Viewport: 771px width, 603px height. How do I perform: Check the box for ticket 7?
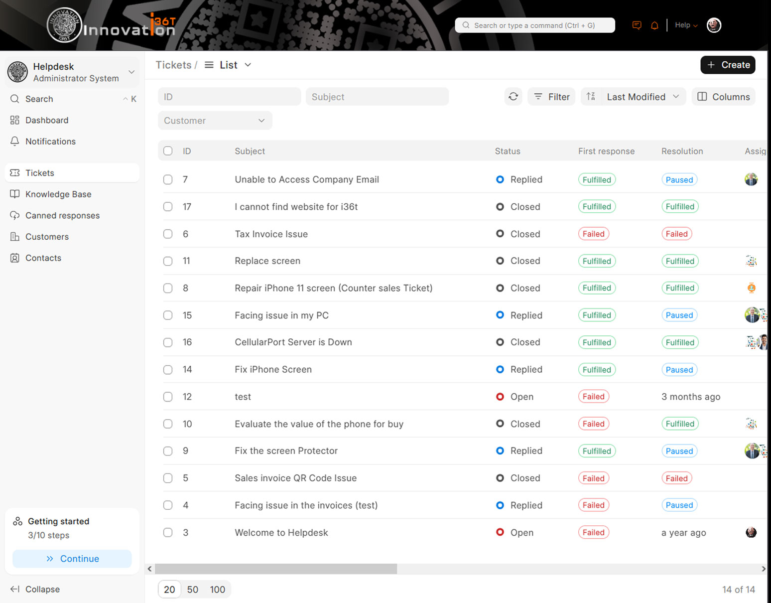click(x=168, y=179)
